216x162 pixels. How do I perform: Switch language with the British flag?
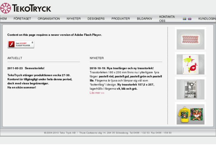coord(190,19)
